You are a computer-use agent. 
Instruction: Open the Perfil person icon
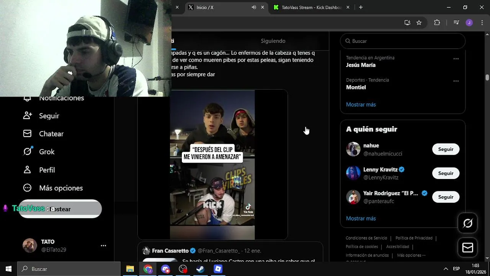point(27,169)
